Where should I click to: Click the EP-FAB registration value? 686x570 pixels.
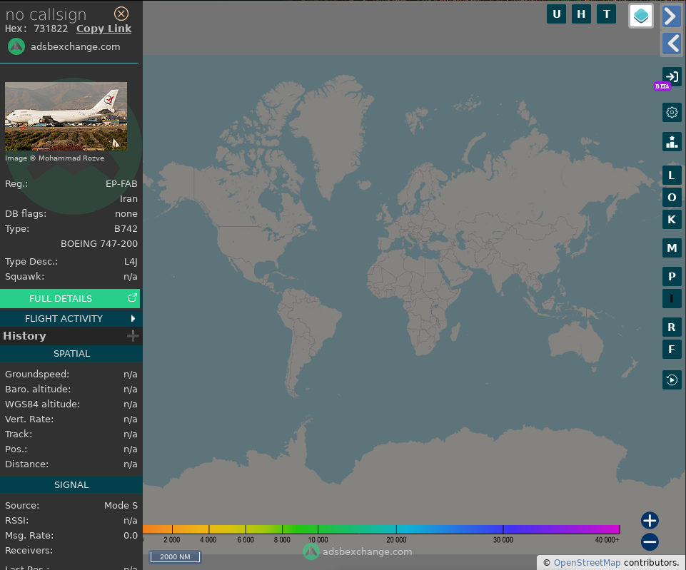pyautogui.click(x=121, y=184)
